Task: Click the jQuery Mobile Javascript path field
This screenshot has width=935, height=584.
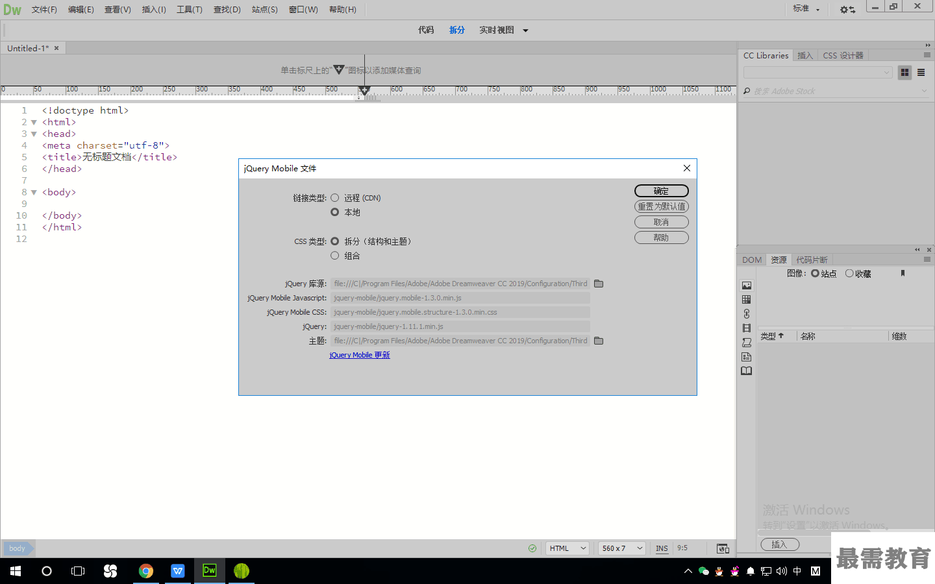Action: pos(460,298)
